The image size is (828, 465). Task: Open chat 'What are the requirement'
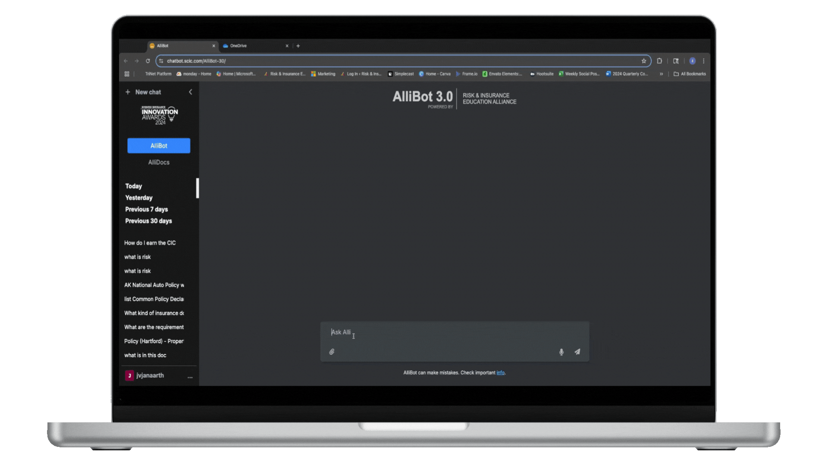(x=154, y=327)
